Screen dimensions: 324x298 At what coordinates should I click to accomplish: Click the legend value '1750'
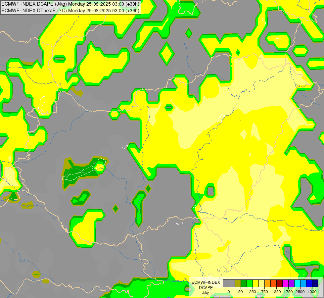[x=288, y=292]
